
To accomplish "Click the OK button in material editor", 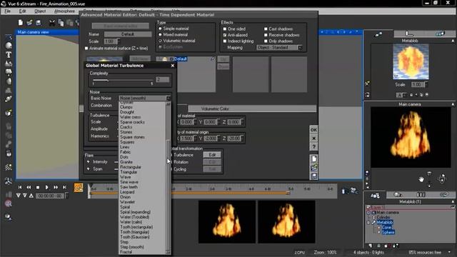I will (313, 130).
